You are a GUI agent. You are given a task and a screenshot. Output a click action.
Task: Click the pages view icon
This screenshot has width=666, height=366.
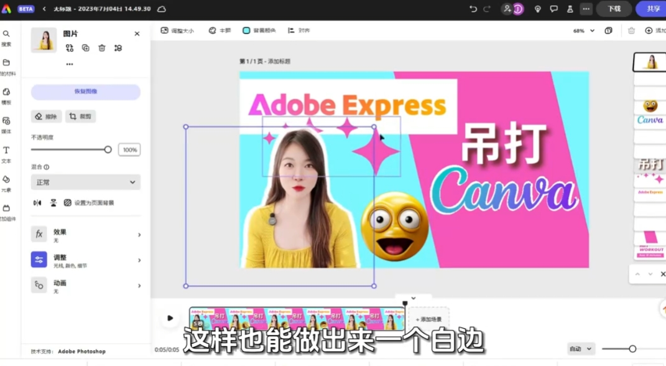click(x=609, y=30)
